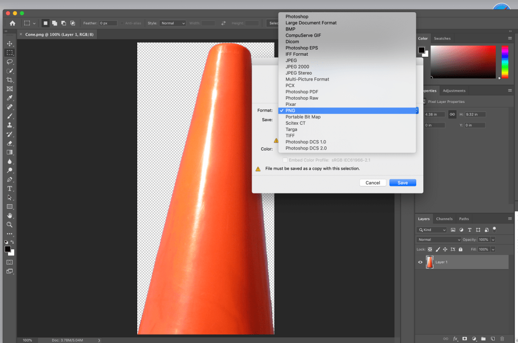Image resolution: width=518 pixels, height=343 pixels.
Task: Select the Lasso tool
Action: pyautogui.click(x=10, y=61)
